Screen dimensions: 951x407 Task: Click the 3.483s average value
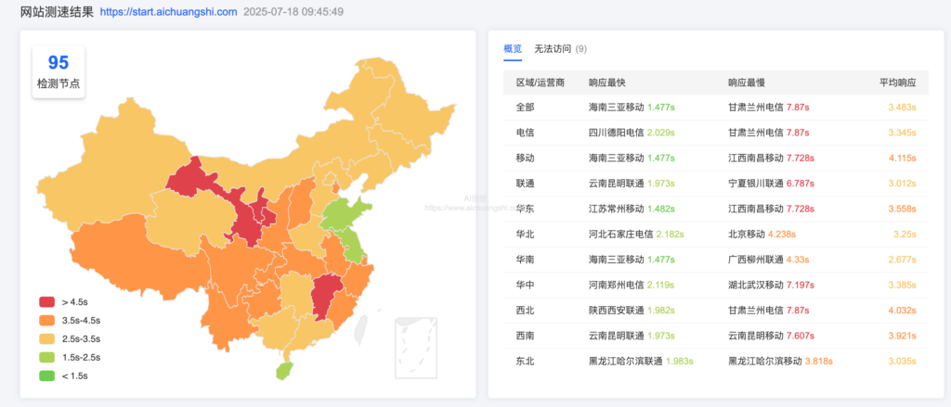coord(902,108)
